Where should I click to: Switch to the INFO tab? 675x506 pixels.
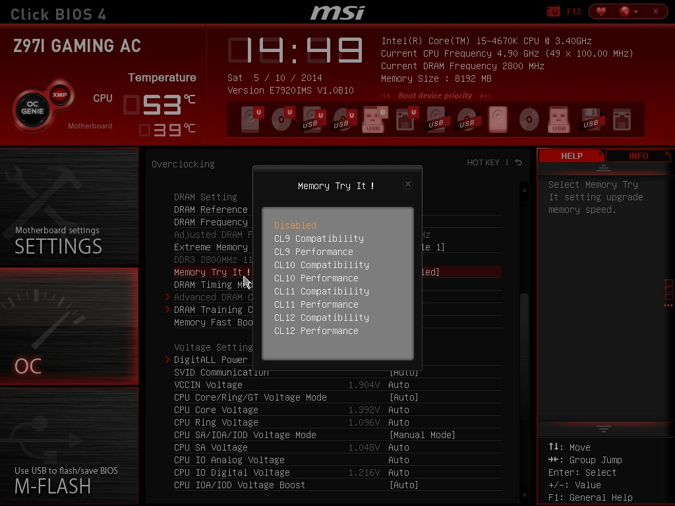click(638, 155)
